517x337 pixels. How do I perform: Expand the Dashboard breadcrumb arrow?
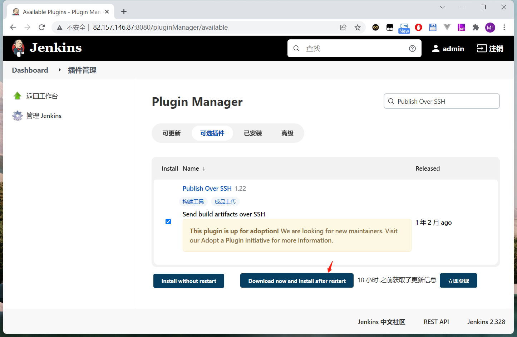(59, 70)
